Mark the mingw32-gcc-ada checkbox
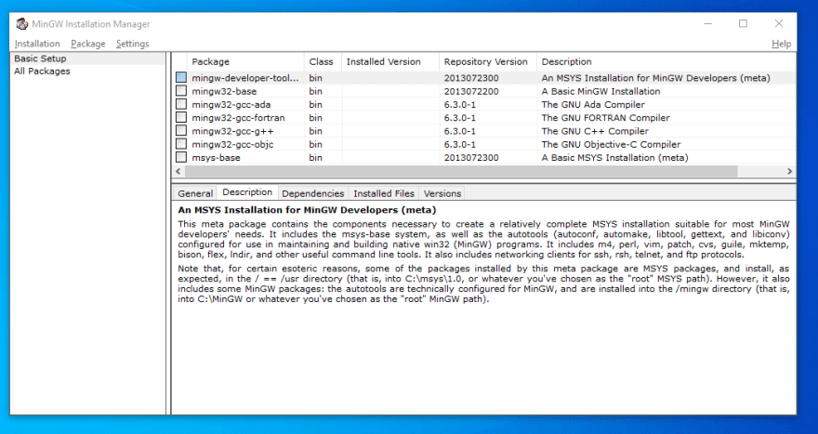 point(181,104)
